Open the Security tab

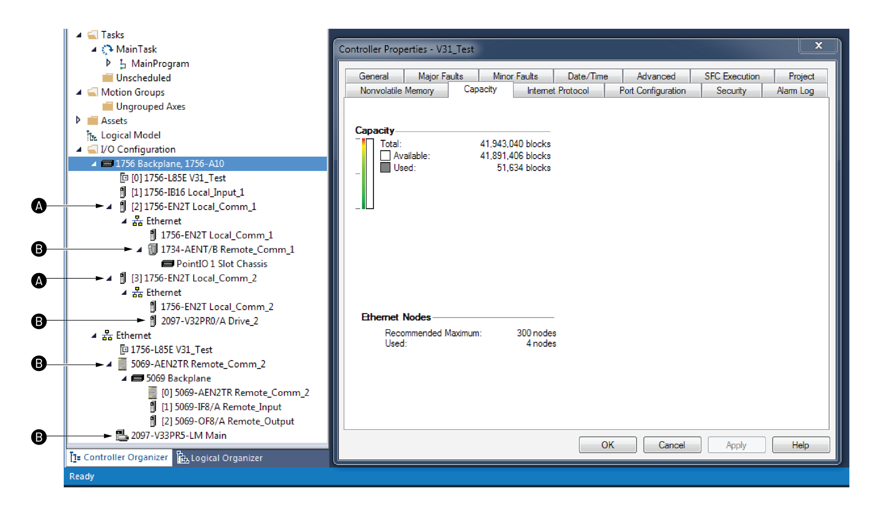click(x=731, y=91)
